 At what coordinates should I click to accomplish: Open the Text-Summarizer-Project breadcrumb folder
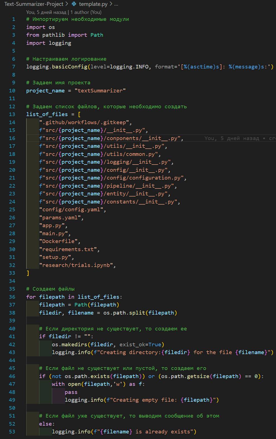click(x=34, y=4)
